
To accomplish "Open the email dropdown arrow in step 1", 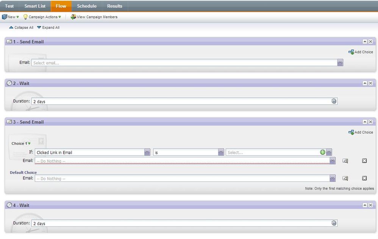I will click(x=340, y=63).
